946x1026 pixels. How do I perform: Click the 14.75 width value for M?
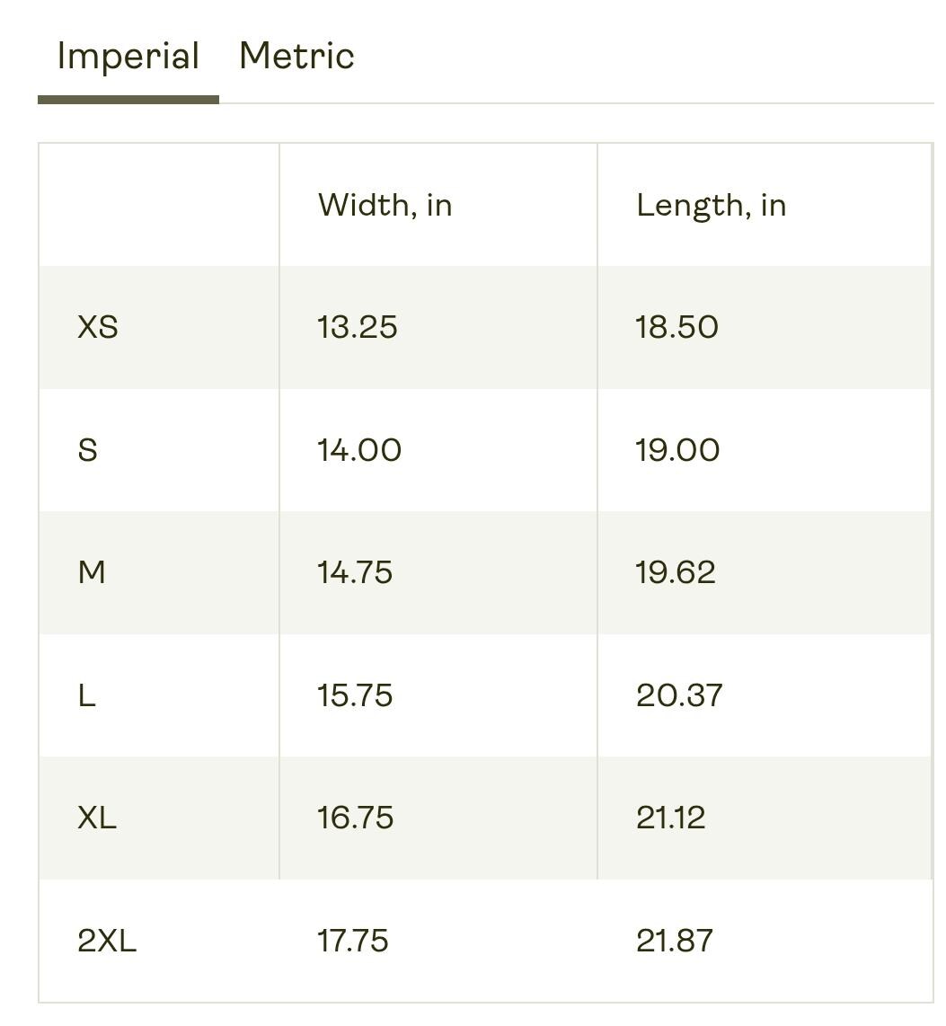[355, 572]
